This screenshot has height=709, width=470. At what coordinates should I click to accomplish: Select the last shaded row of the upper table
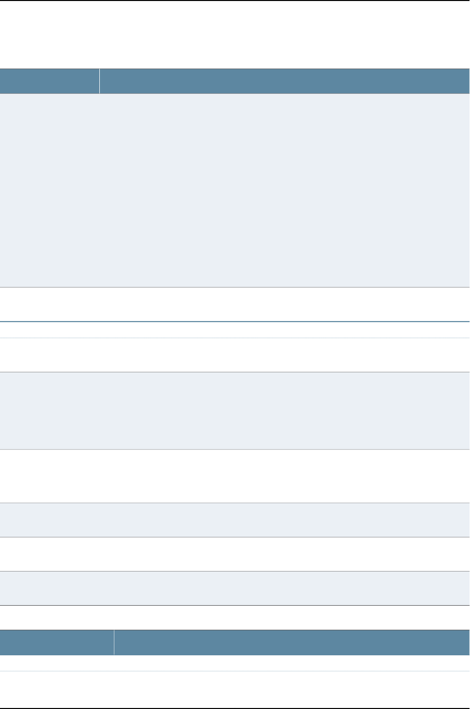point(235,588)
